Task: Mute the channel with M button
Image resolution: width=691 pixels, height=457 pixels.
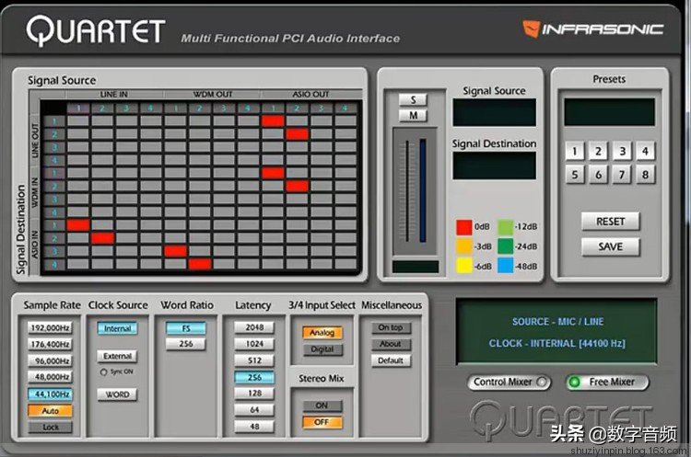Action: 412,115
